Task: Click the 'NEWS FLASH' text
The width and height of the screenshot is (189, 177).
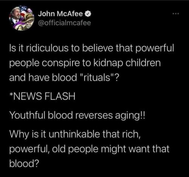Action: pyautogui.click(x=44, y=96)
